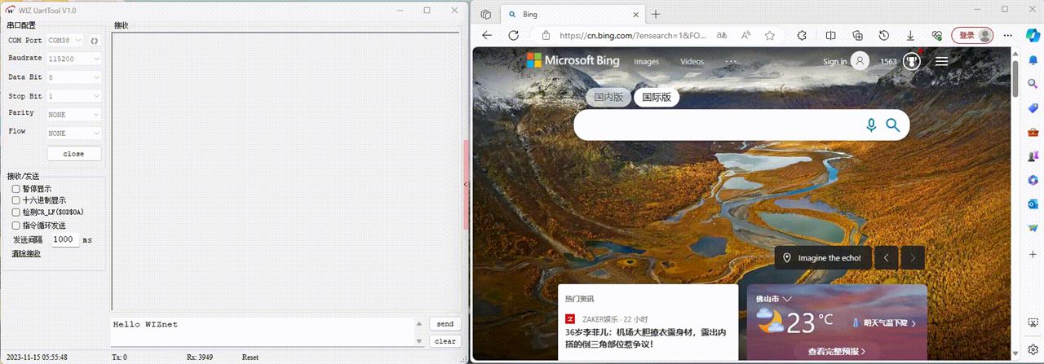Switch to 国内版 tab
Image resolution: width=1044 pixels, height=364 pixels.
(608, 97)
